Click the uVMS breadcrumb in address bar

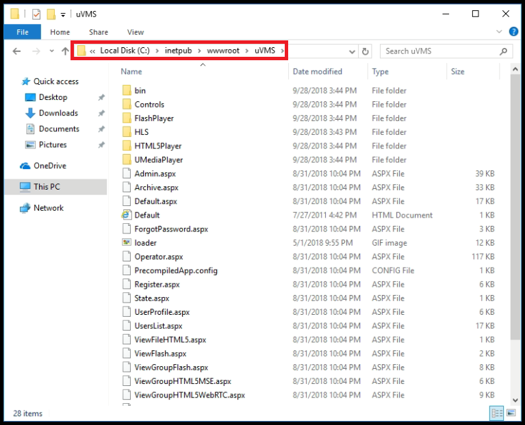click(x=264, y=51)
